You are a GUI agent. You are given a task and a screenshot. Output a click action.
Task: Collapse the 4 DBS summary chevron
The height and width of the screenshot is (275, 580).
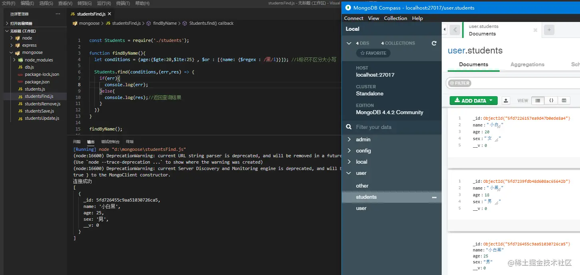(349, 43)
